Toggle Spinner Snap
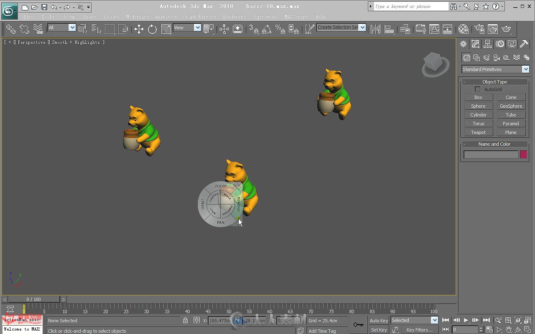 click(x=293, y=29)
